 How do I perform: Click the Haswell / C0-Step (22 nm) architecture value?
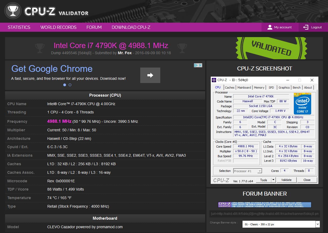click(69, 139)
